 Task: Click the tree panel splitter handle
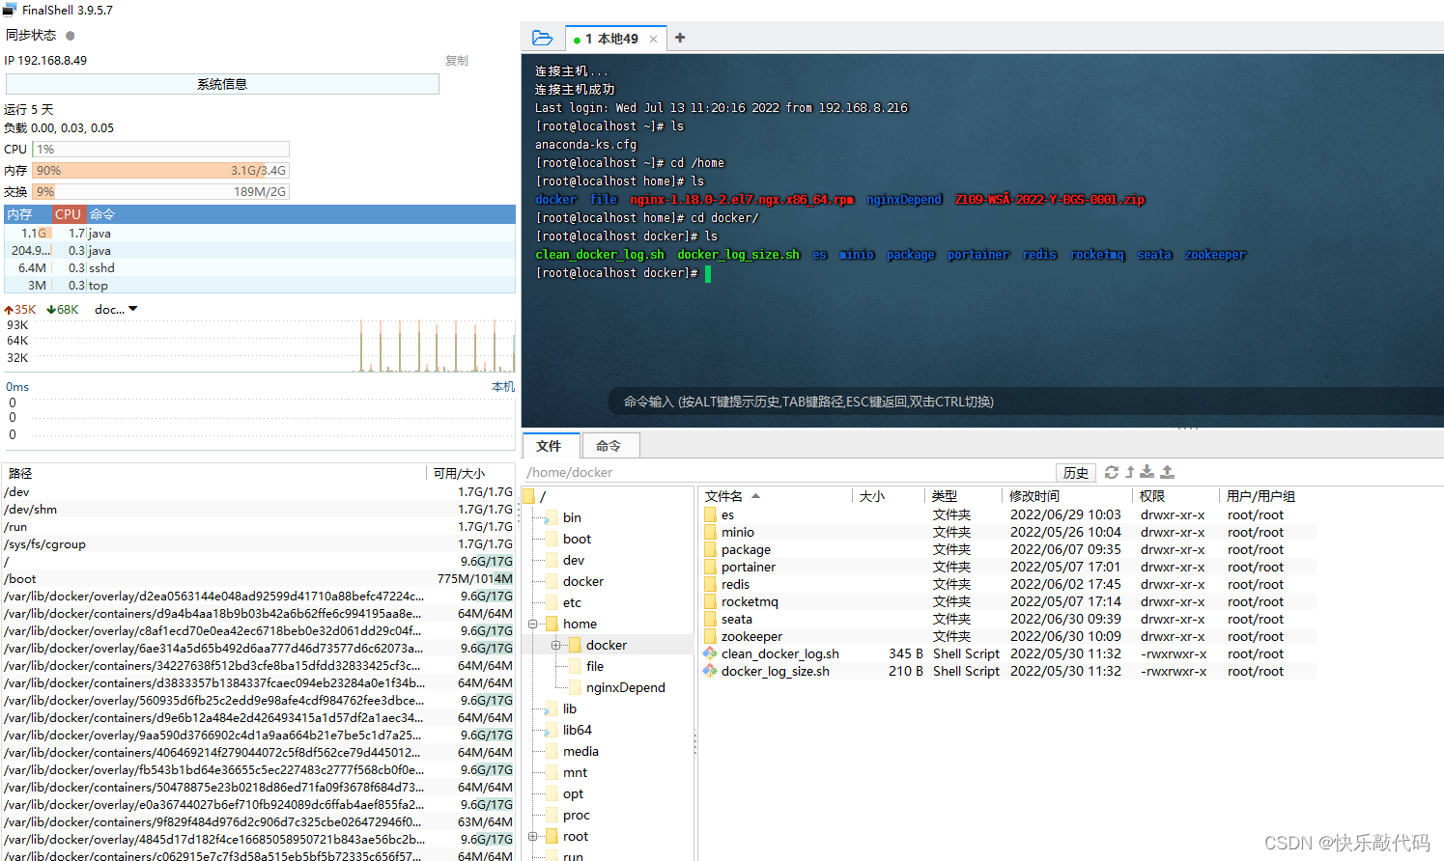coord(694,743)
